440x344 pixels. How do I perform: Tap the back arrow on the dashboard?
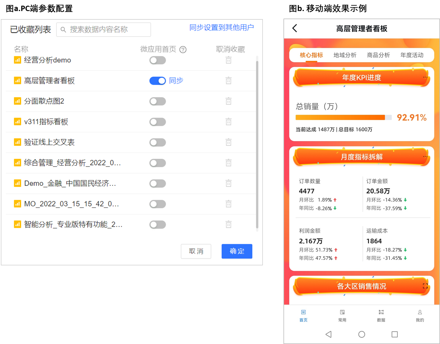(x=295, y=28)
